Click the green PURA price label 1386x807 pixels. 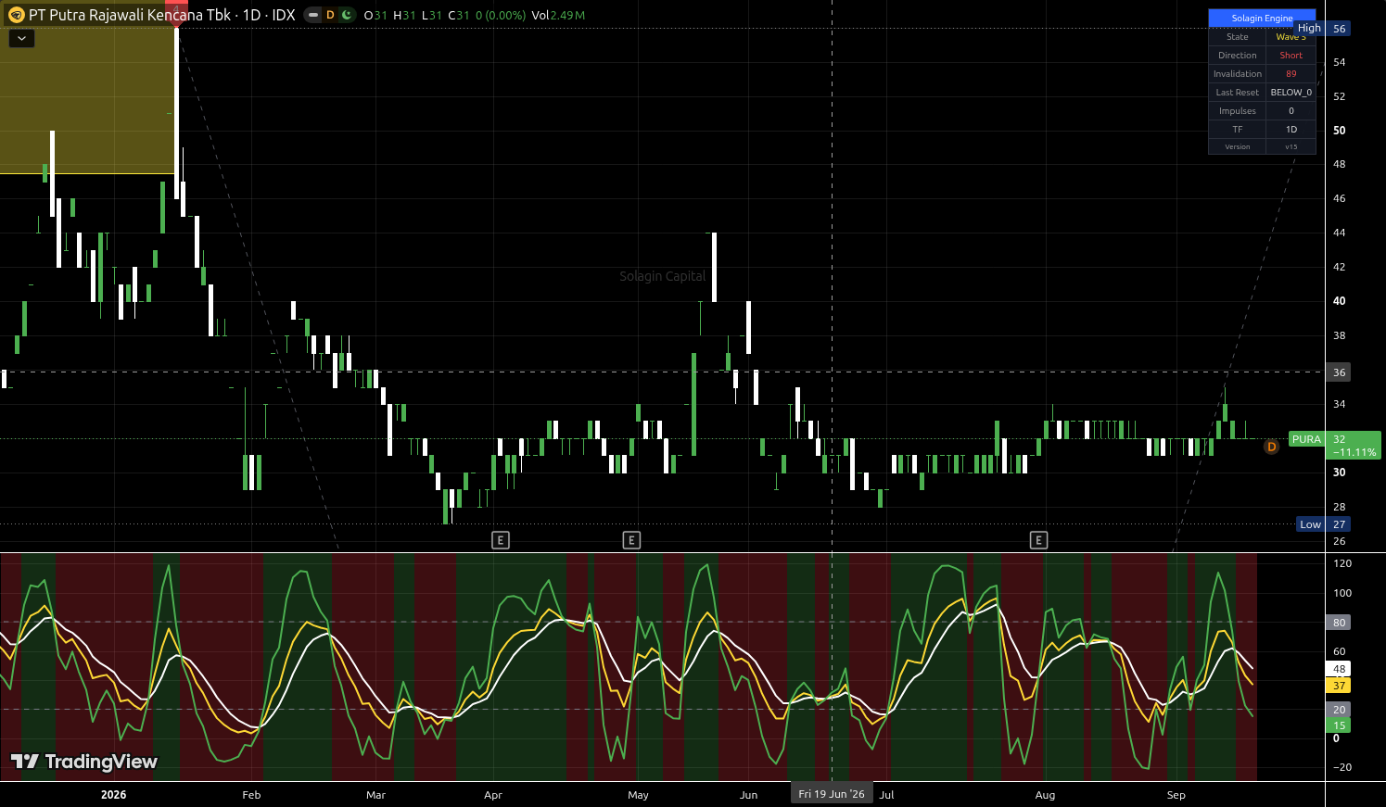[x=1306, y=439]
